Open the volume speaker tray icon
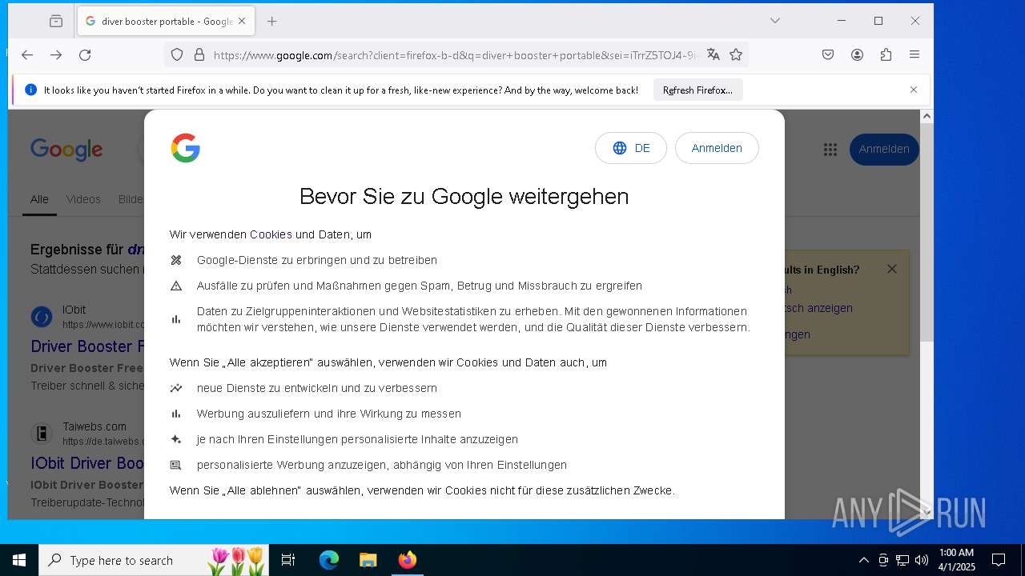 coord(922,560)
